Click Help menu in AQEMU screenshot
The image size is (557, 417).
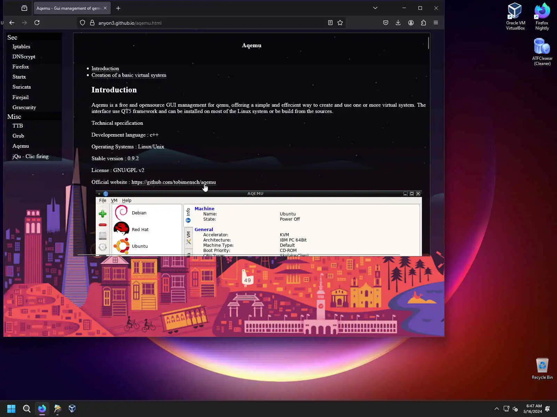point(127,201)
